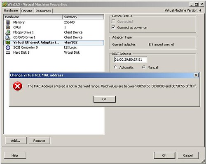
Task: Click the Cancel button
Action: click(x=188, y=155)
